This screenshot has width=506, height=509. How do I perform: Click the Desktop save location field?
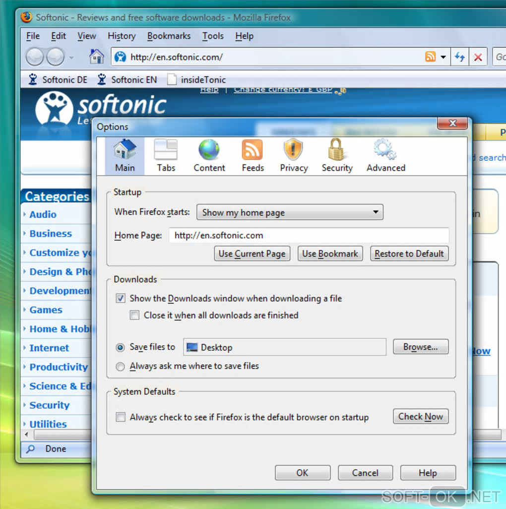coord(285,347)
